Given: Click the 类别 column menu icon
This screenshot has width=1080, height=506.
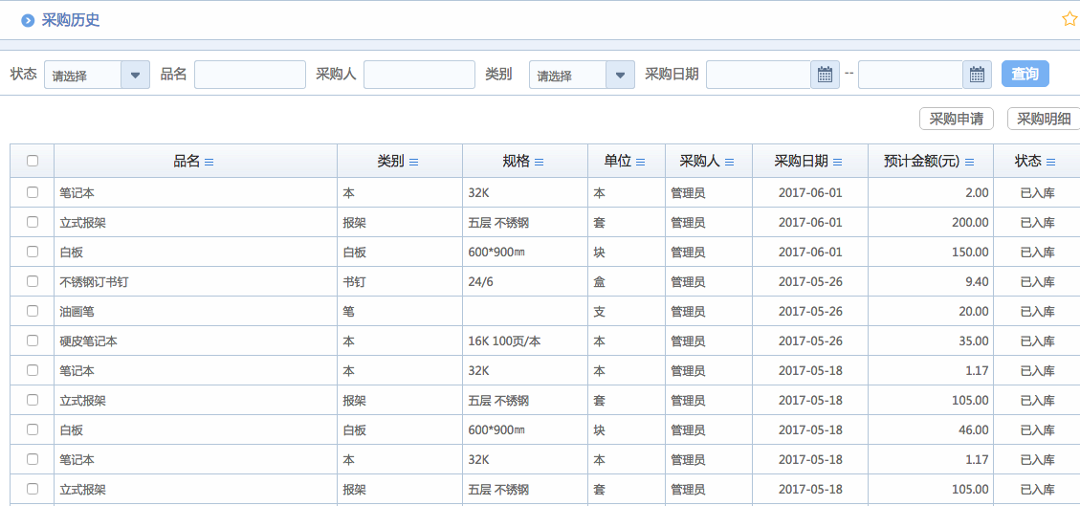Looking at the screenshot, I should (413, 163).
